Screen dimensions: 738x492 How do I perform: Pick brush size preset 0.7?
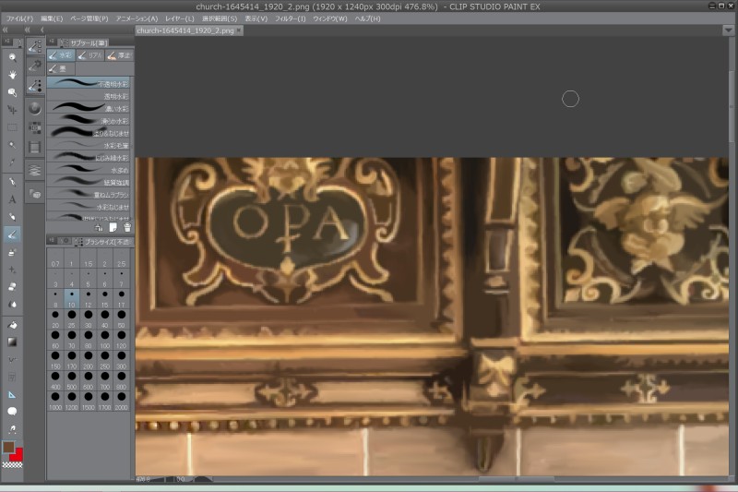click(55, 258)
